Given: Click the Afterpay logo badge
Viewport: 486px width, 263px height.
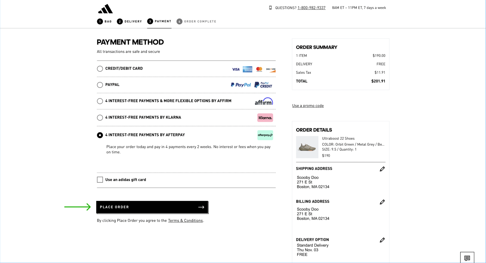Looking at the screenshot, I should click(265, 135).
